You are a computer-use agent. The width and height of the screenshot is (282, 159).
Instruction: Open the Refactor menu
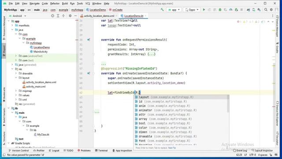[x=55, y=4]
